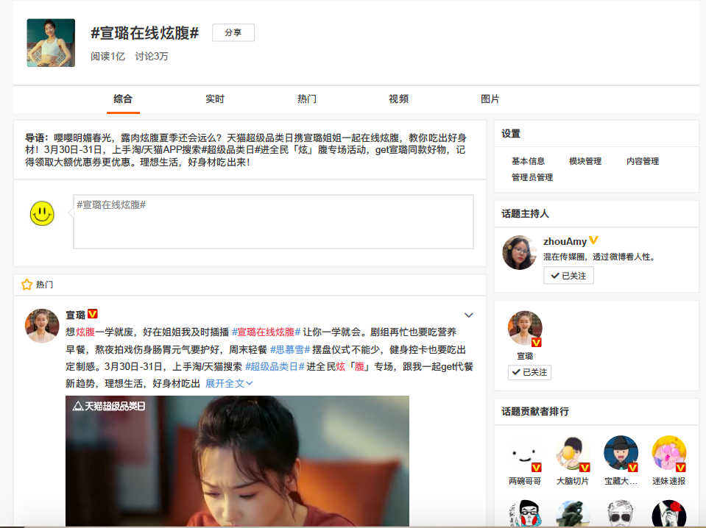Toggle 已关注 follow button under zhouAmy

pos(568,275)
